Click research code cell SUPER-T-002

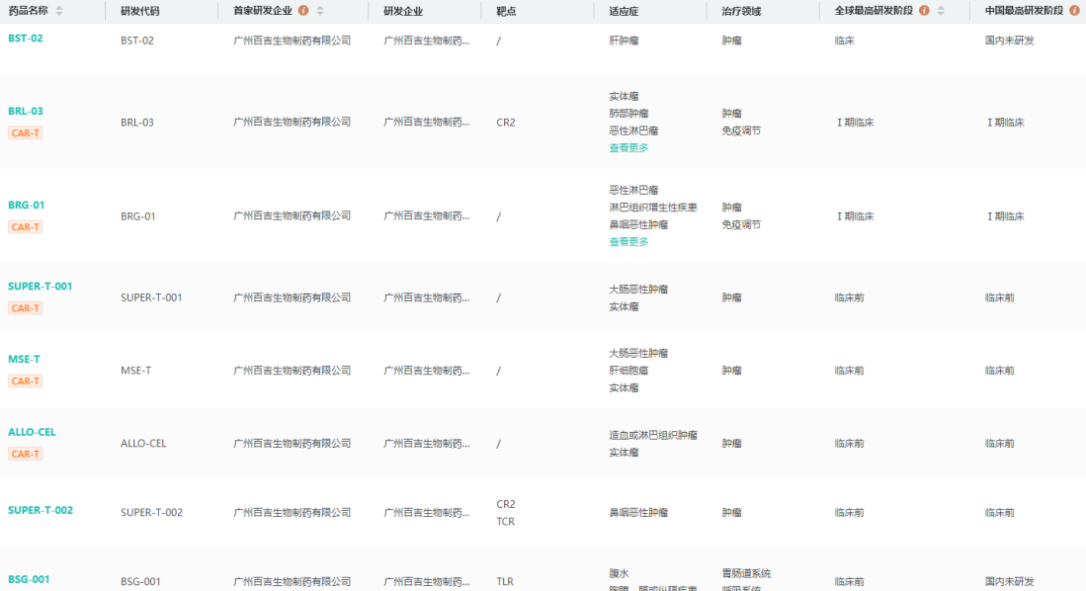pos(151,513)
